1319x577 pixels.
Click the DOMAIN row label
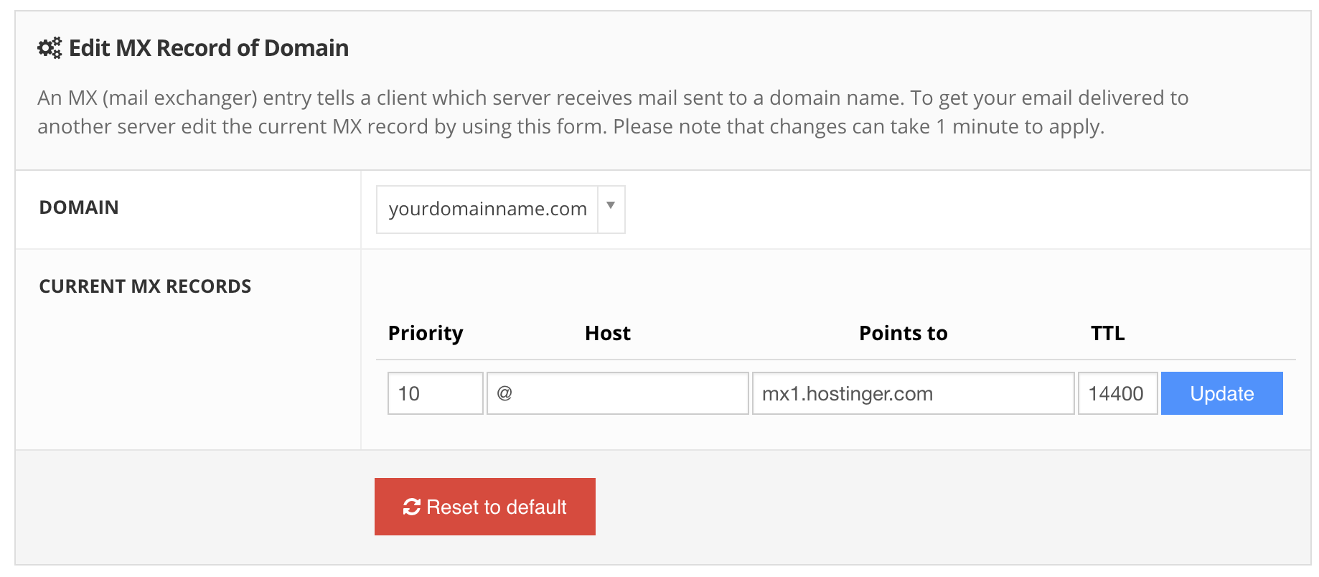pos(79,207)
